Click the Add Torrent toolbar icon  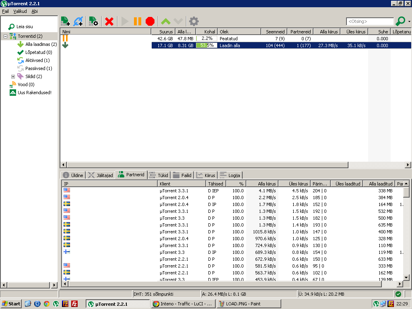[66, 21]
